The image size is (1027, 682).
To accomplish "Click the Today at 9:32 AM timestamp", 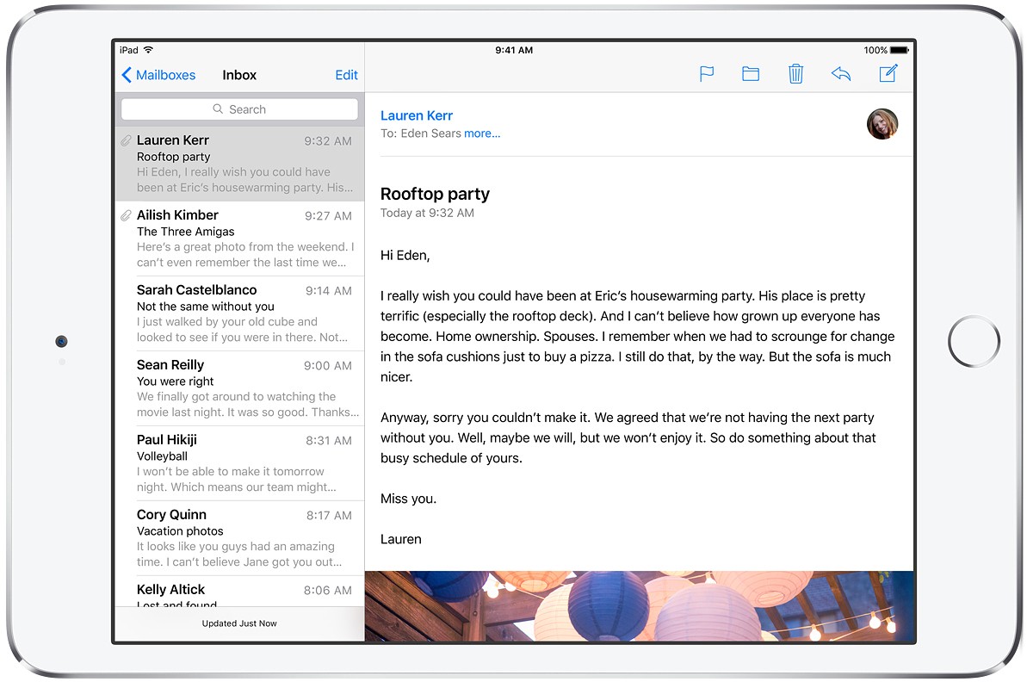I will pos(427,213).
